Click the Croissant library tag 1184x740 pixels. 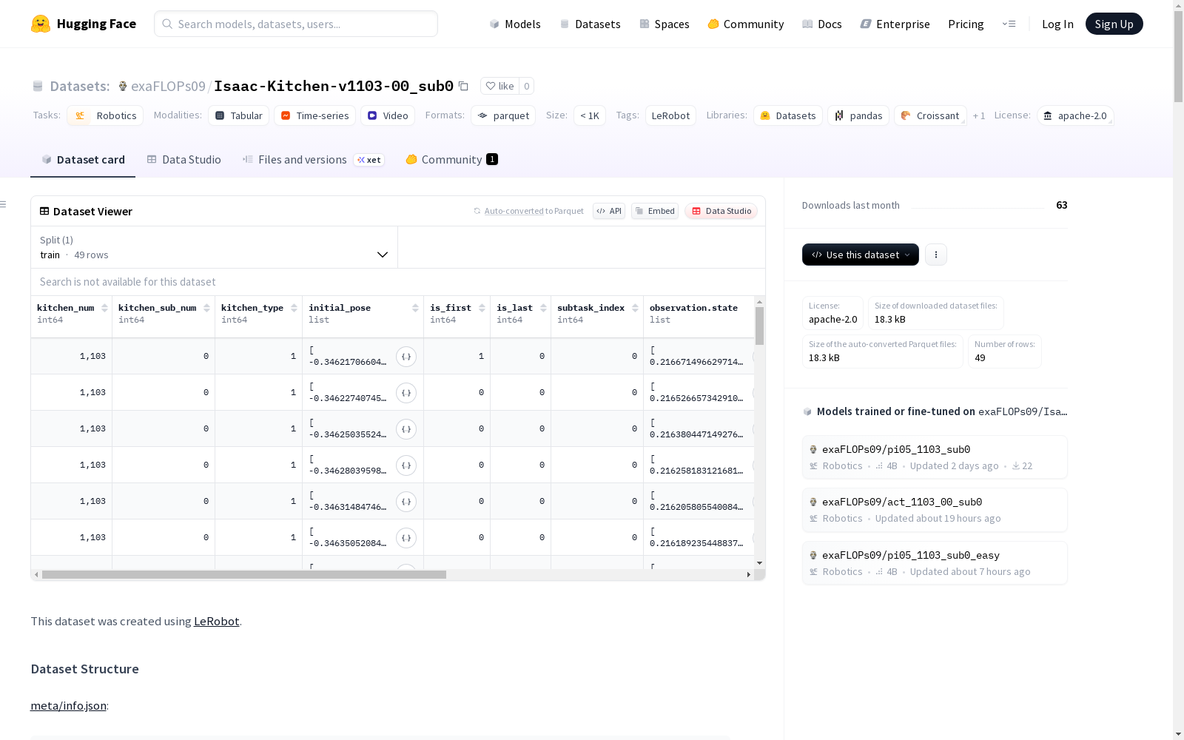930,115
